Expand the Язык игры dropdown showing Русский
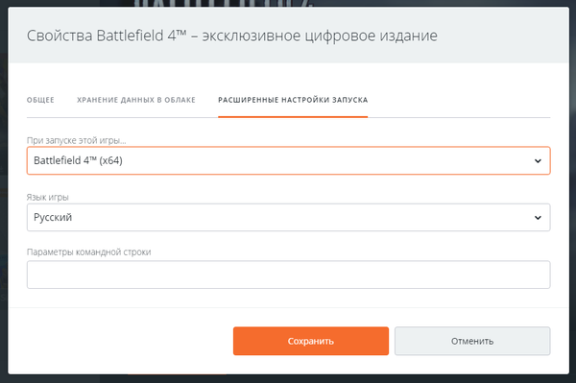The height and width of the screenshot is (383, 576). click(288, 217)
